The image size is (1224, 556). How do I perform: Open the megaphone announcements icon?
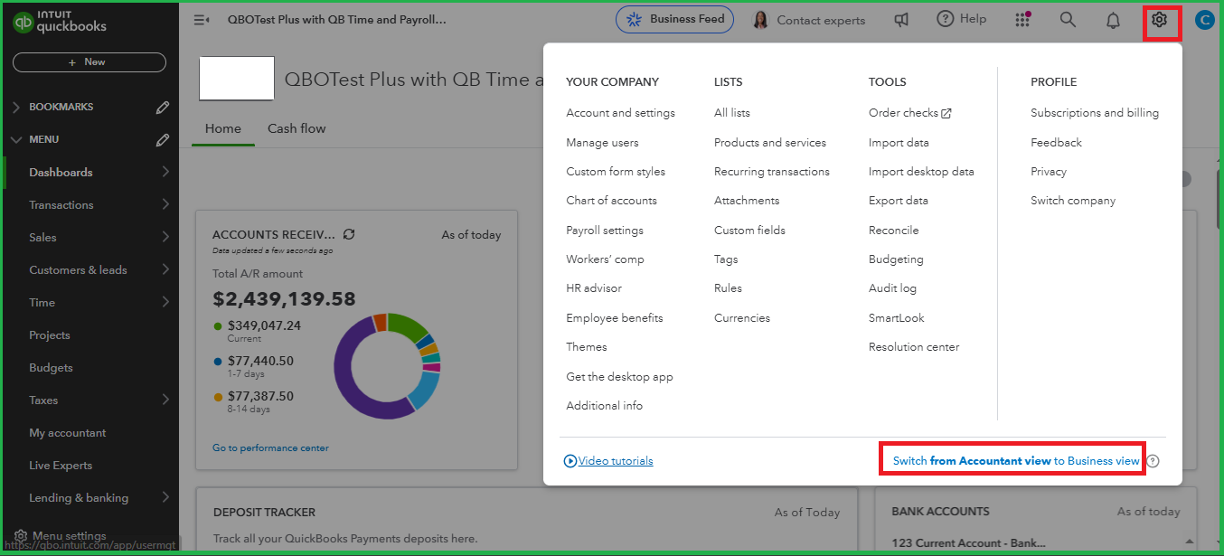901,20
